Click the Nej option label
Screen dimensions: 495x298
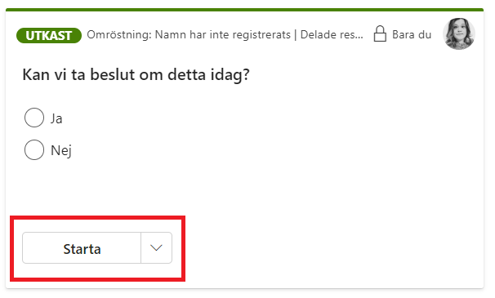(61, 150)
